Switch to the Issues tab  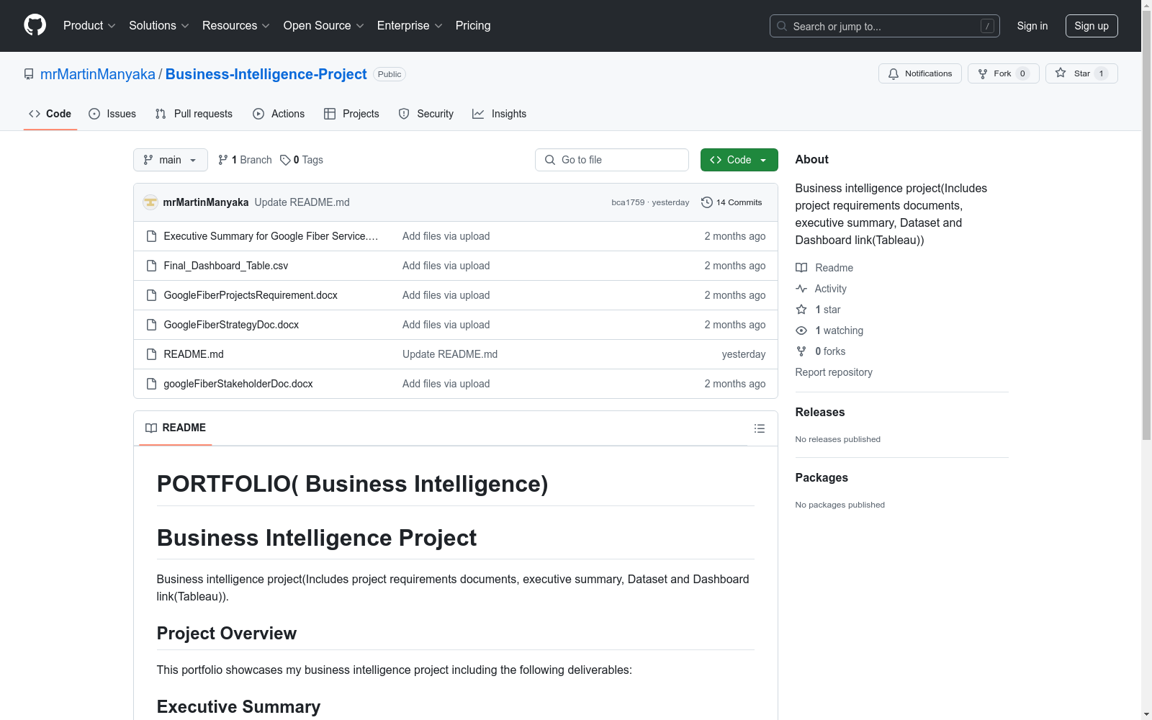(x=112, y=114)
